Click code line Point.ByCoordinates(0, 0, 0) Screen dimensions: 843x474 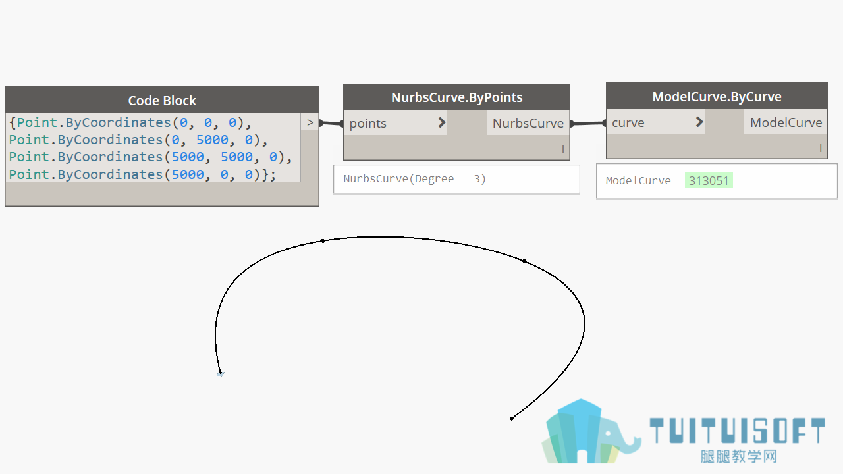130,122
